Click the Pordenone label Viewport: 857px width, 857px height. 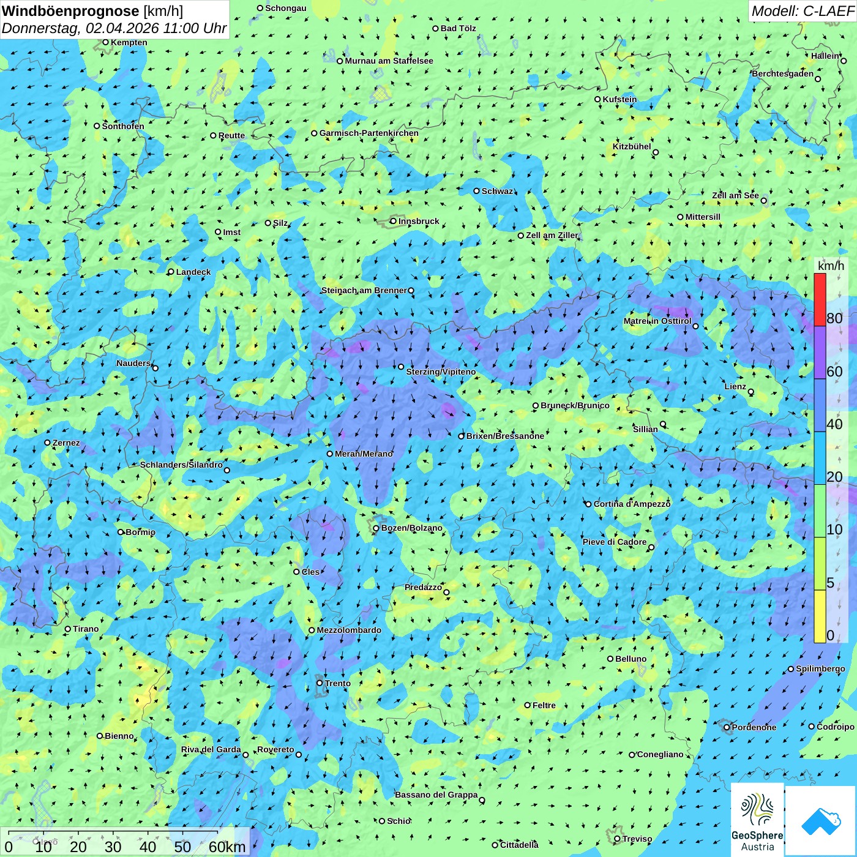pyautogui.click(x=754, y=727)
